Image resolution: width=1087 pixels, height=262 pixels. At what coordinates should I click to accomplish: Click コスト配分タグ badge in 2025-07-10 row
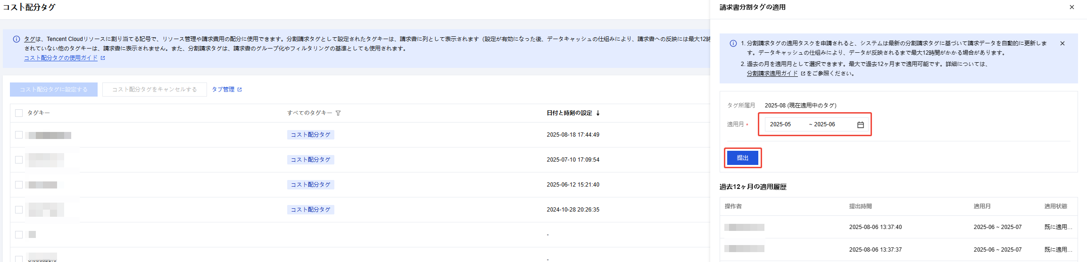click(x=311, y=160)
